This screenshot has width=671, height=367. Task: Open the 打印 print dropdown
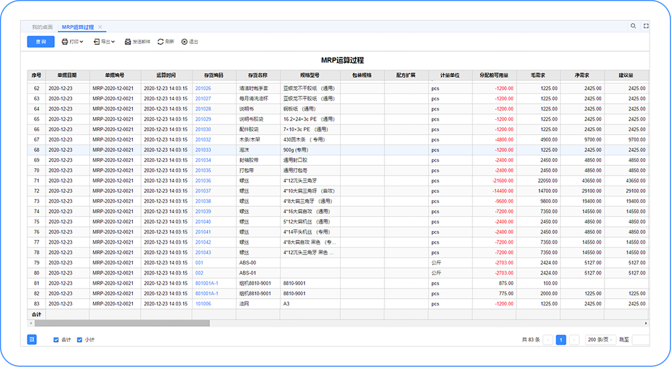[x=72, y=42]
